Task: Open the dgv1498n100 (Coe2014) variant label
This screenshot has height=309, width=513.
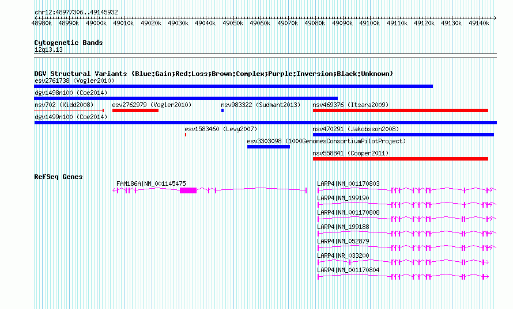Action: click(71, 93)
